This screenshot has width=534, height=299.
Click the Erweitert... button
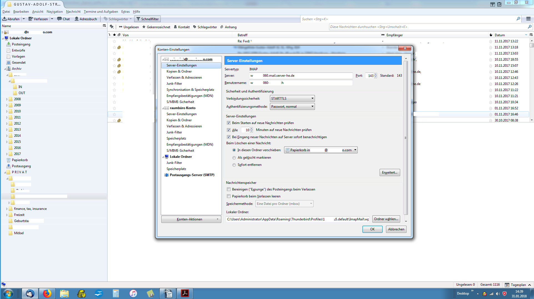click(389, 172)
